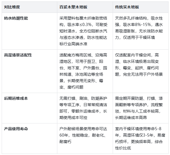The height and width of the screenshot is (155, 170).
Task: Select the cell starting with 户外耐候场景使用寿命
Action: click(x=83, y=135)
